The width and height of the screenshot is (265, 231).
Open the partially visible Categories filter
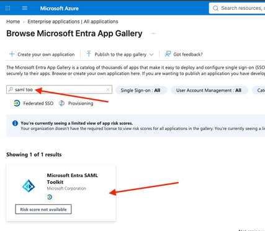pos(259,90)
